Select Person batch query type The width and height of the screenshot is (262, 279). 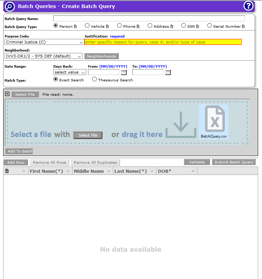[x=55, y=26]
